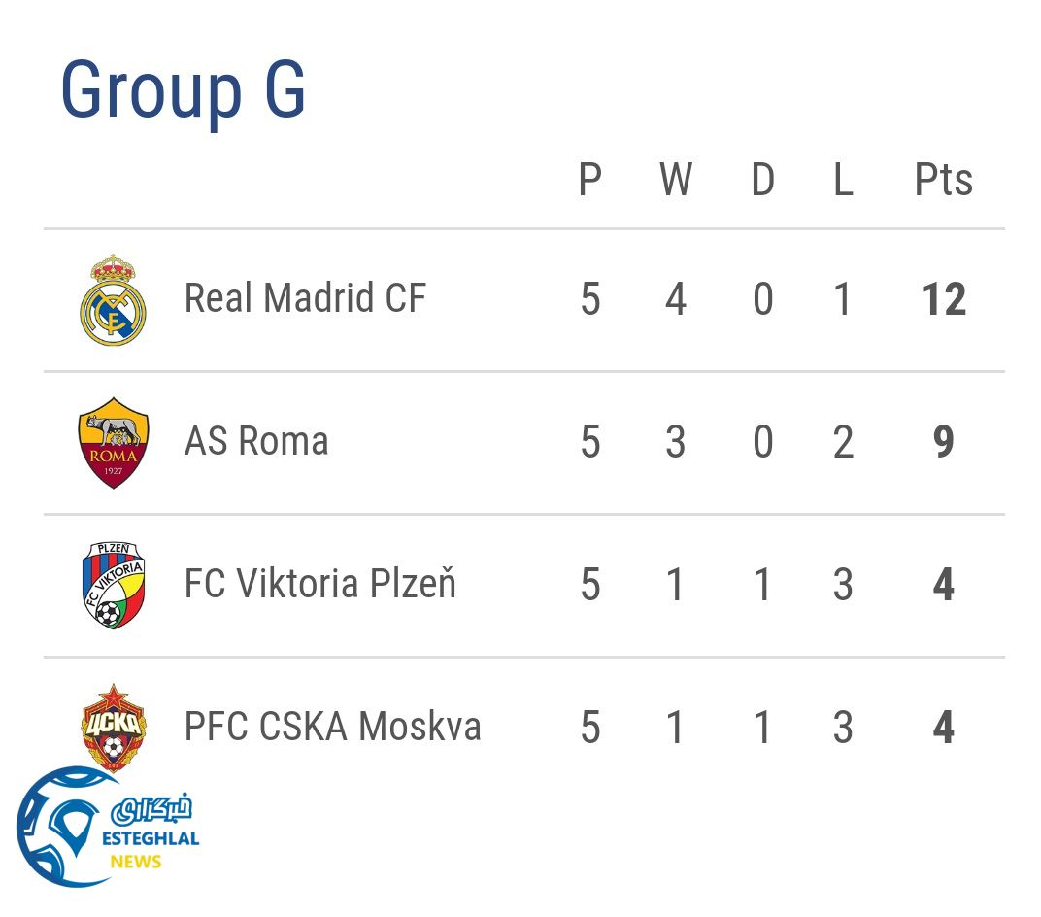1041x917 pixels.
Task: Open the Real Madrid CF team link
Action: pos(305,298)
